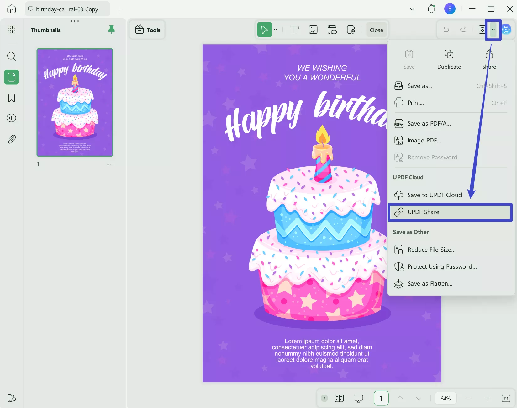
Task: Select the page 1 thumbnail
Action: coord(75,102)
